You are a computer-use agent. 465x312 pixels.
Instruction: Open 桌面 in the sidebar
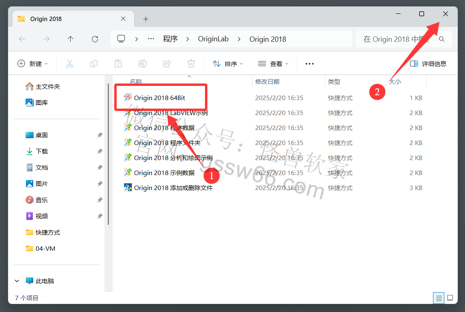37,135
